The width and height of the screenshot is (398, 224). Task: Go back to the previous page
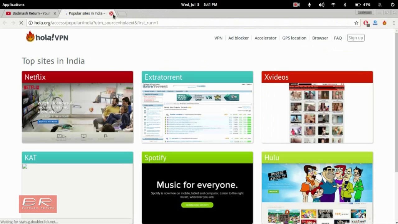[5, 23]
